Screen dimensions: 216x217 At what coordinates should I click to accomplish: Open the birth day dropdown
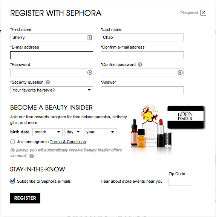tap(73, 132)
